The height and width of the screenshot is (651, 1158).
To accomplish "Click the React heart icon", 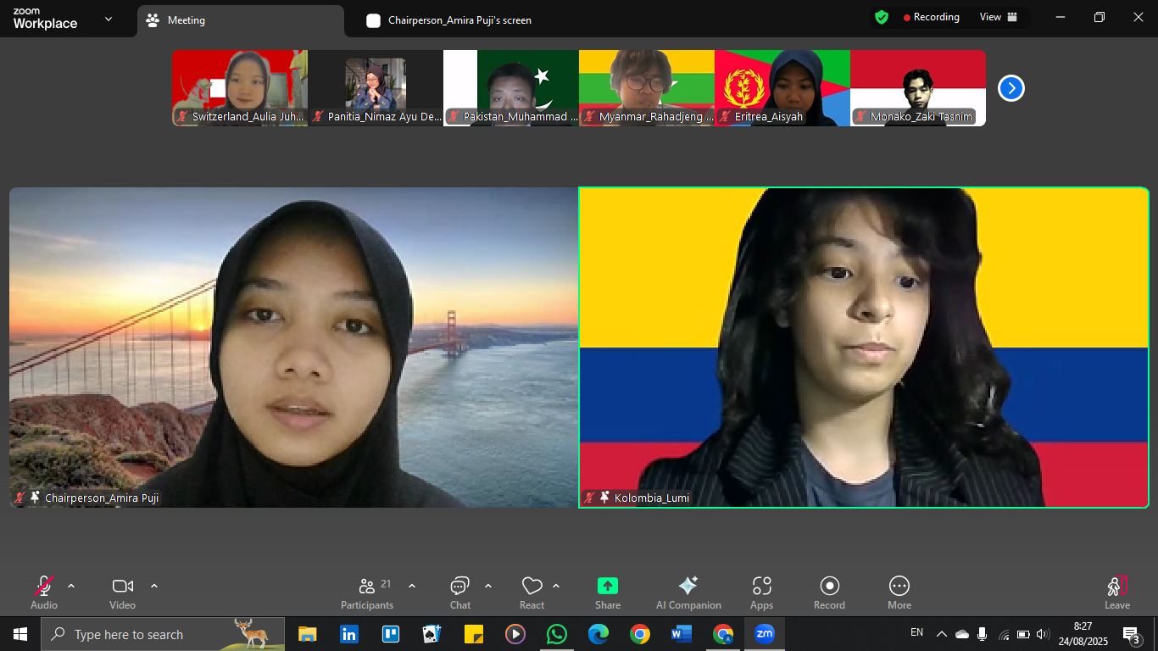I will coord(532,587).
